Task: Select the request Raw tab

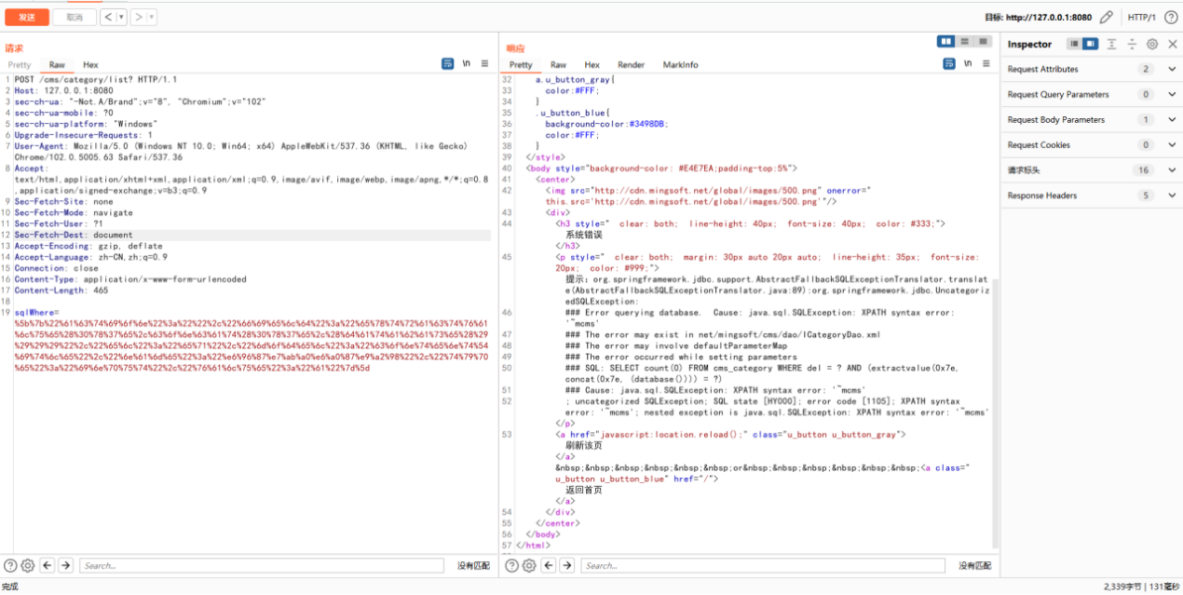Action: 58,64
